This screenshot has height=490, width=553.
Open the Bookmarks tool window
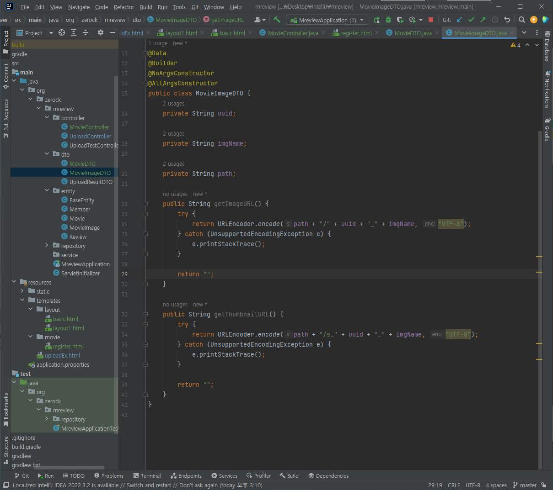pos(5,410)
